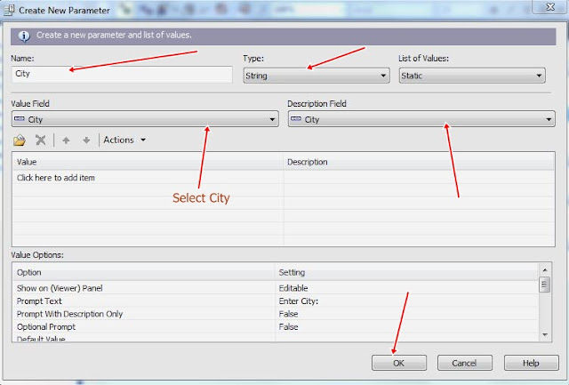The image size is (569, 385).
Task: Close the Create New Parameter dialog
Action: 550,6
